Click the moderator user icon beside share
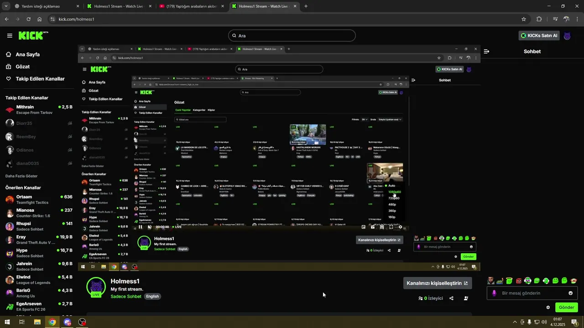 pos(466,298)
